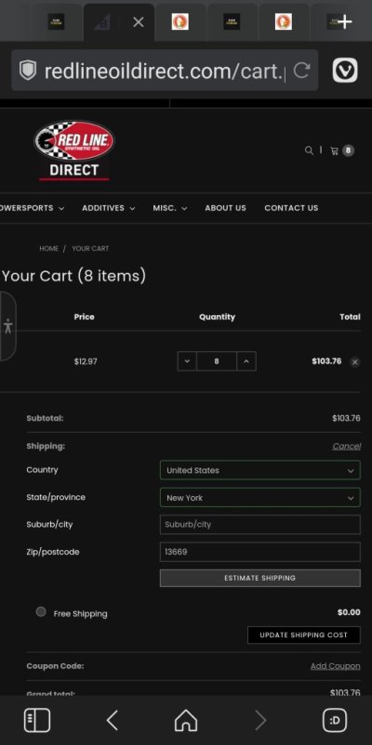372x745 pixels.
Task: Decrease quantity with the down arrow
Action: 187,361
